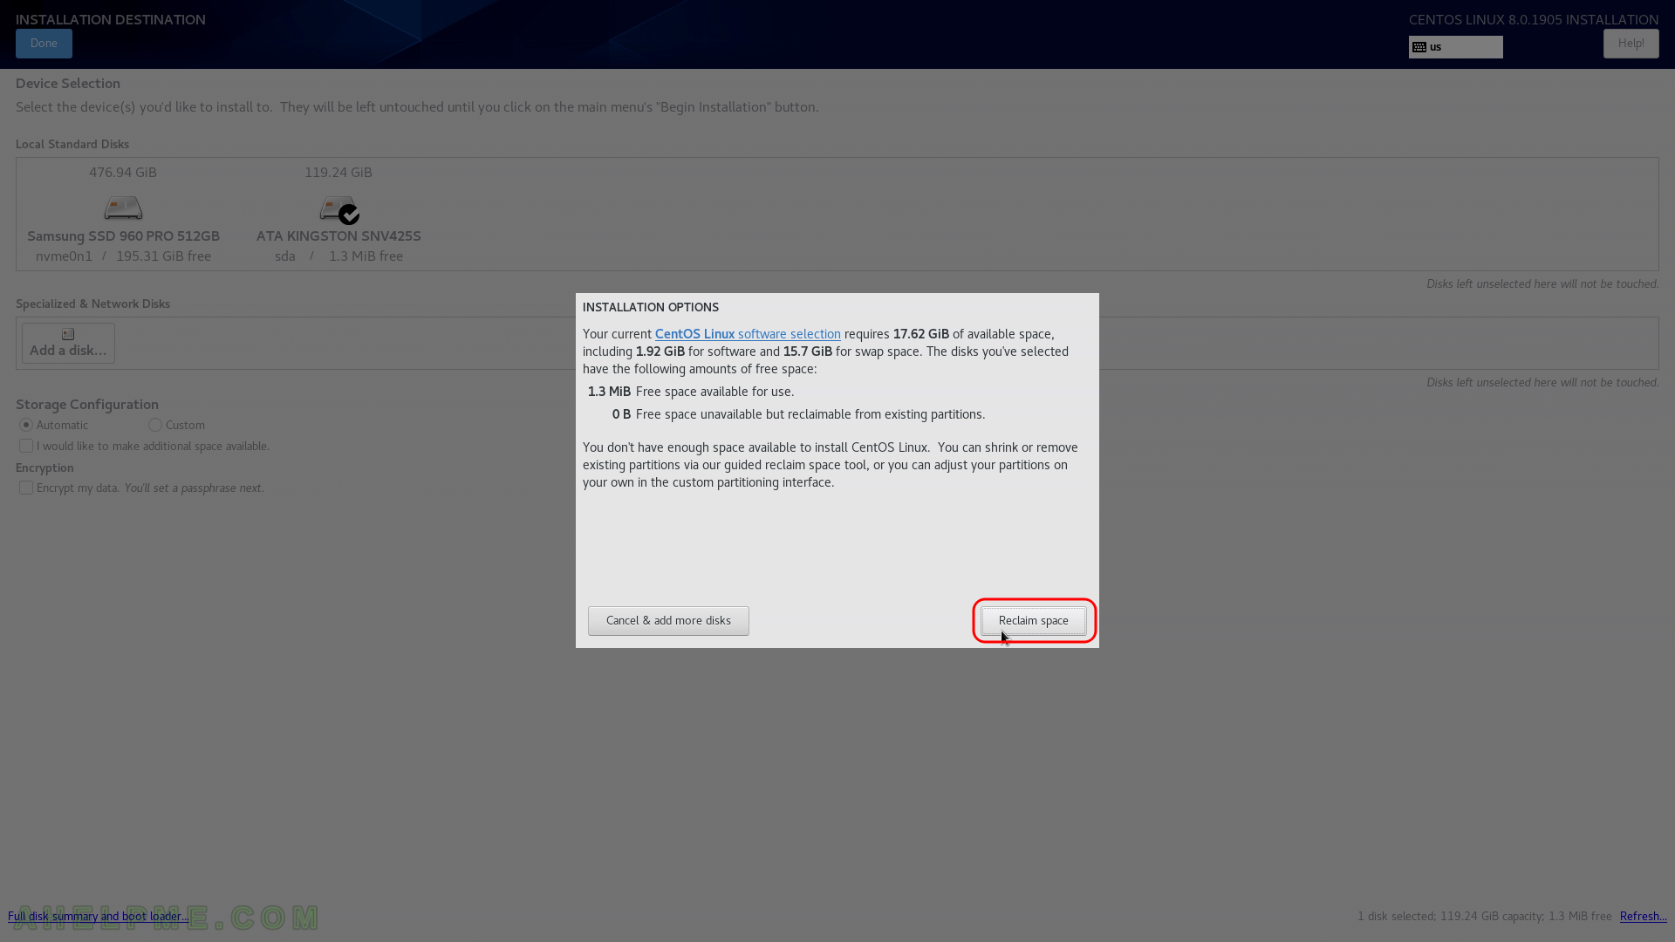Click the Device Selection heading
The width and height of the screenshot is (1675, 942).
coord(68,83)
